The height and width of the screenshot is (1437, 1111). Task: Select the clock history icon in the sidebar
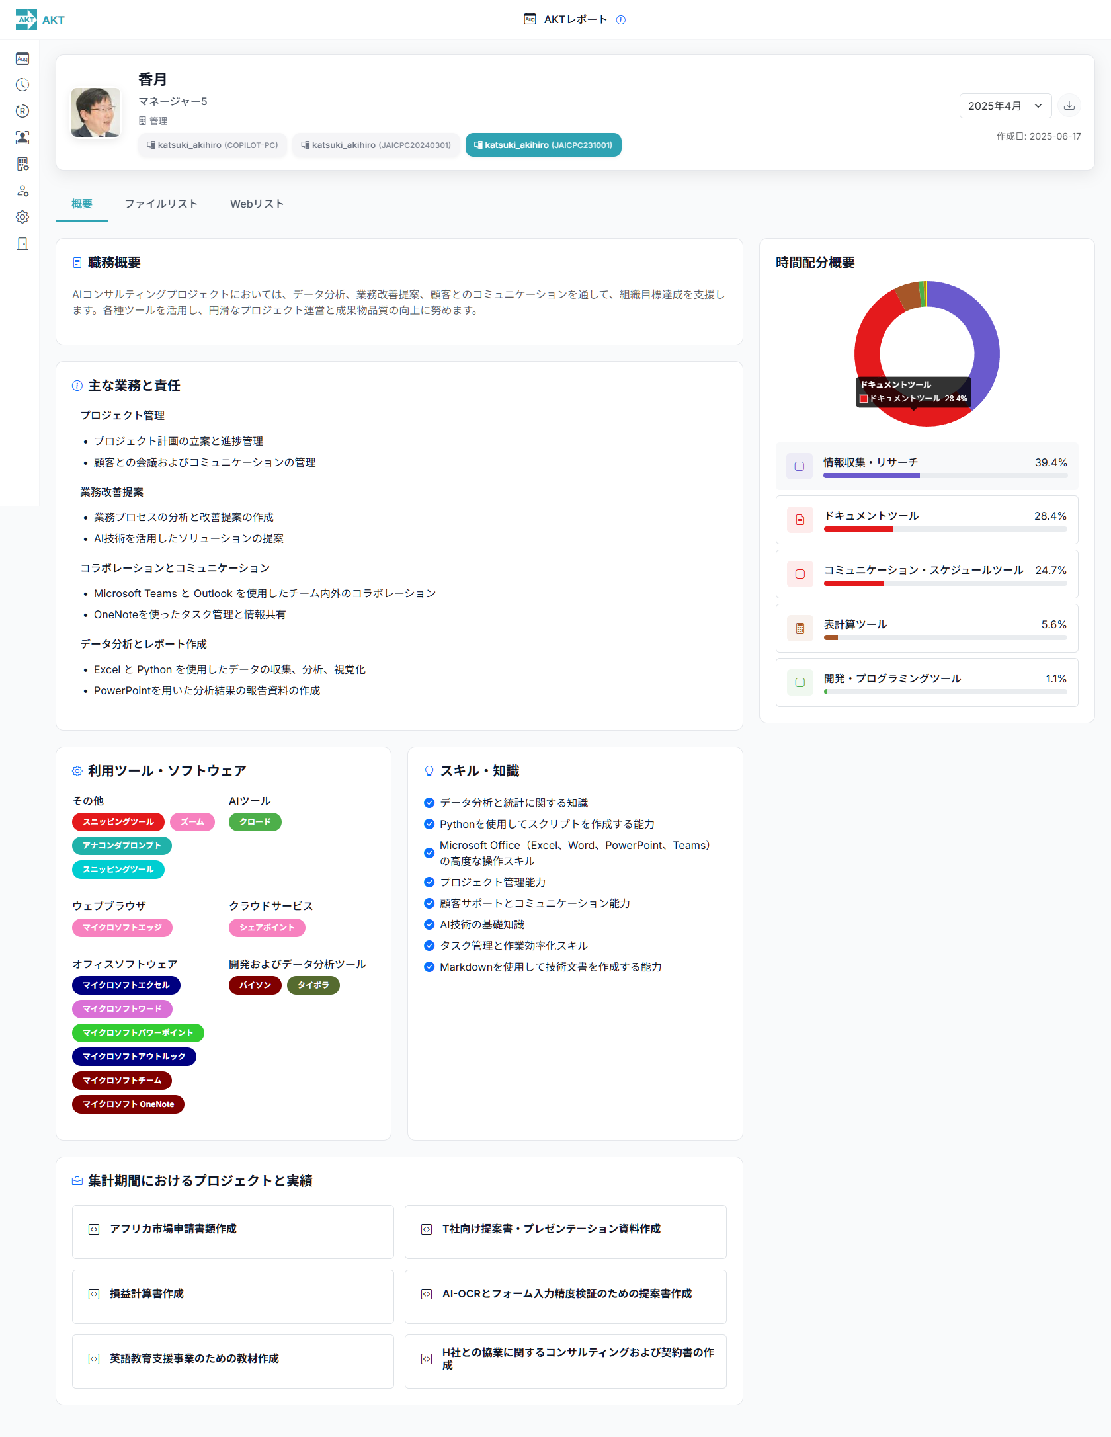click(22, 85)
